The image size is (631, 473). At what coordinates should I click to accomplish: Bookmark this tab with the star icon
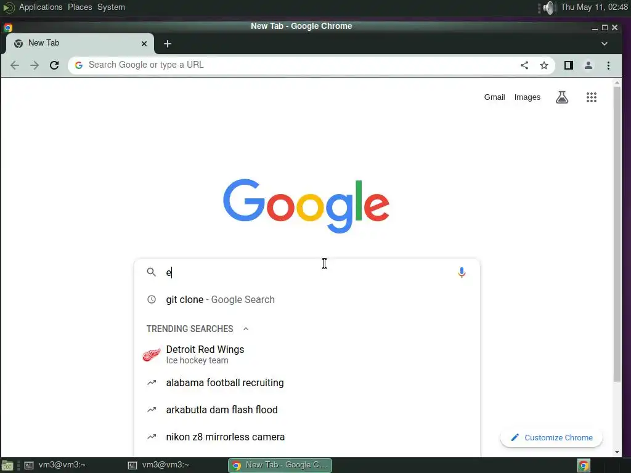pyautogui.click(x=544, y=65)
